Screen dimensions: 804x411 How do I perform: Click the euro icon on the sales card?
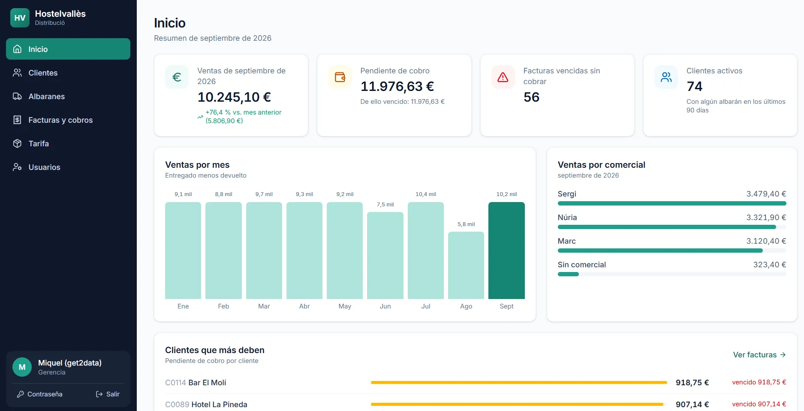pos(177,77)
